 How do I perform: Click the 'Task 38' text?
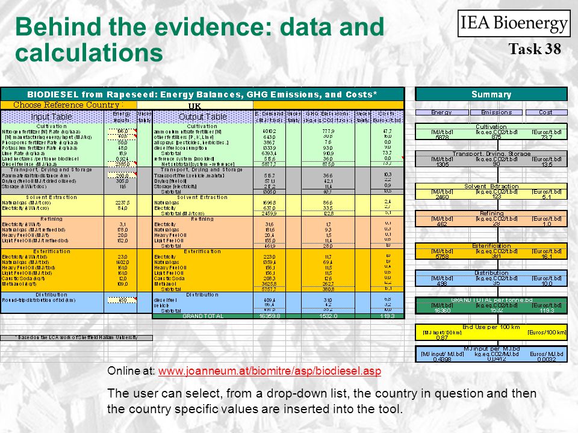pyautogui.click(x=535, y=49)
